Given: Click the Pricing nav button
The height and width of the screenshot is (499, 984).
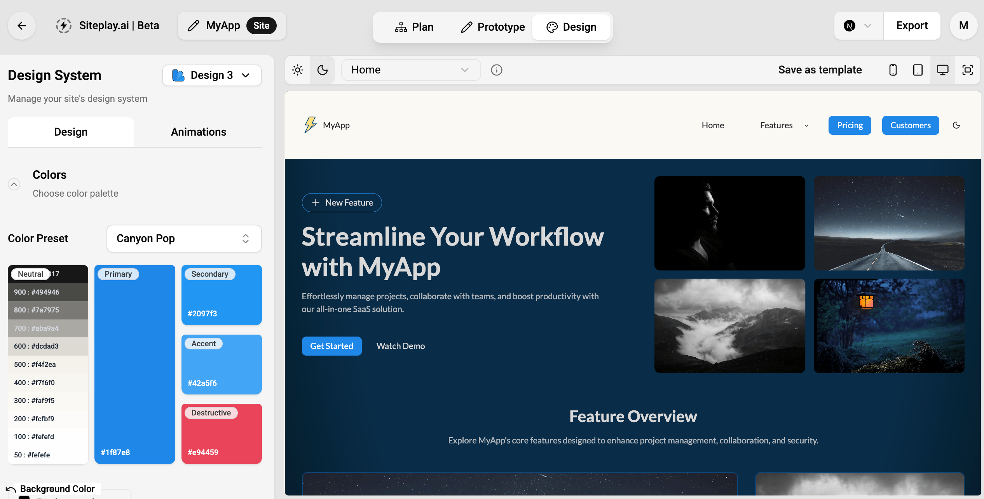Looking at the screenshot, I should [x=850, y=125].
